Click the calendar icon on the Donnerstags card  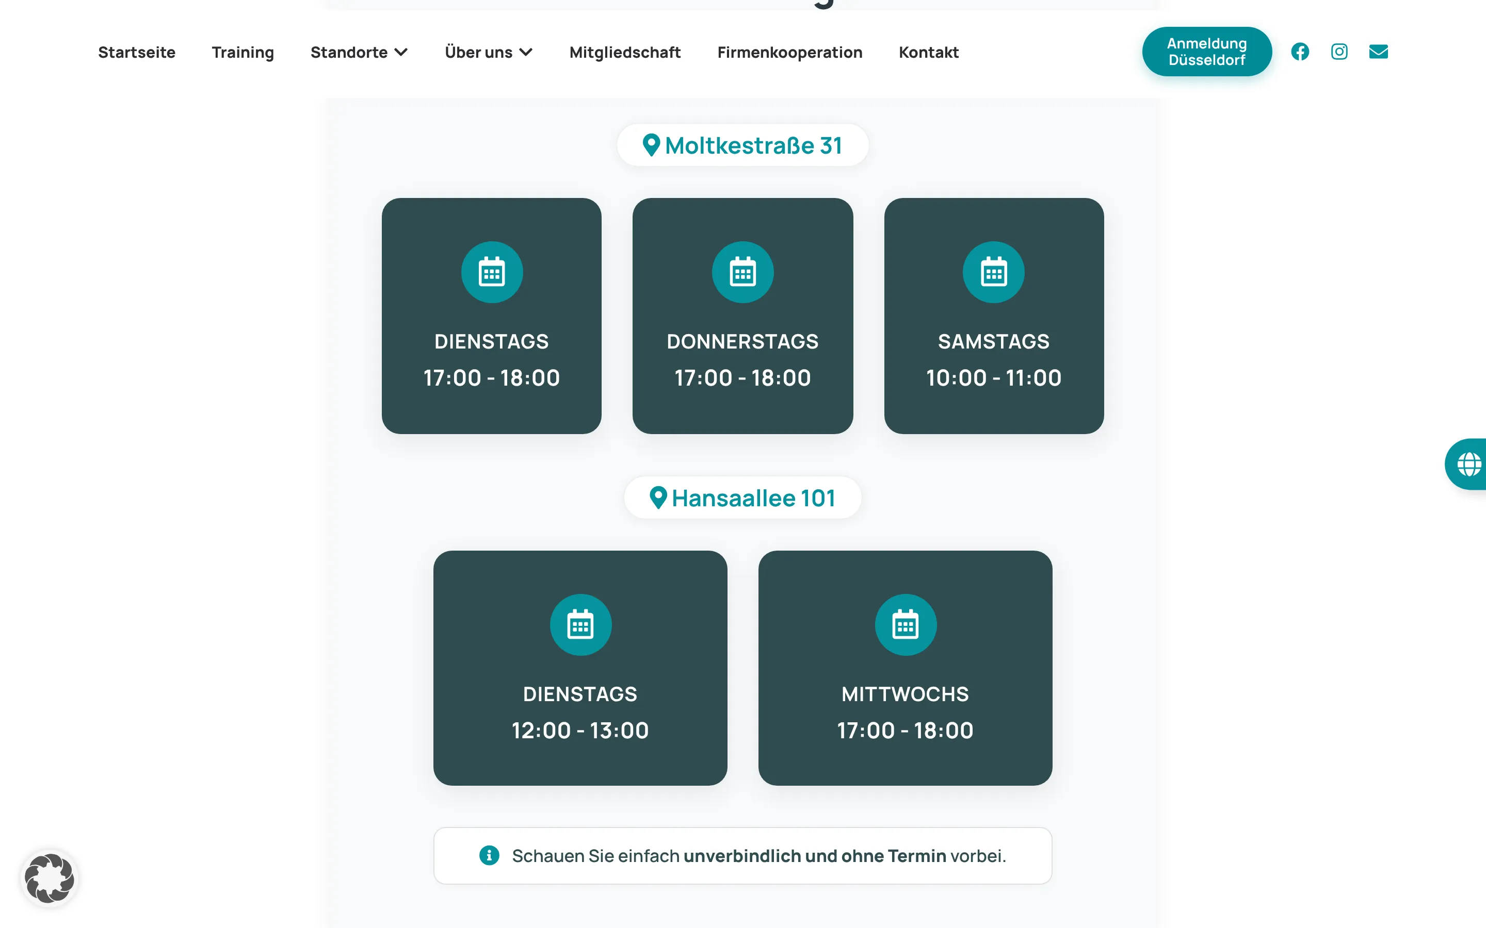pyautogui.click(x=742, y=272)
